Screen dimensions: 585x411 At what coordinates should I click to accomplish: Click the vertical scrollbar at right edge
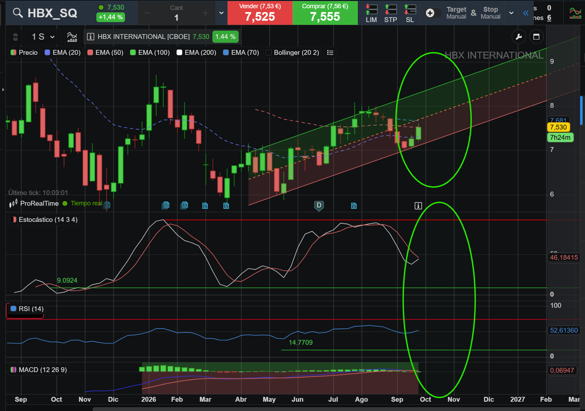click(582, 110)
